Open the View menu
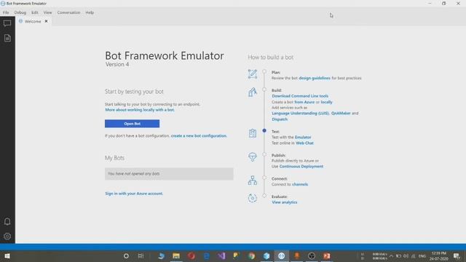Image resolution: width=466 pixels, height=262 pixels. (x=47, y=12)
